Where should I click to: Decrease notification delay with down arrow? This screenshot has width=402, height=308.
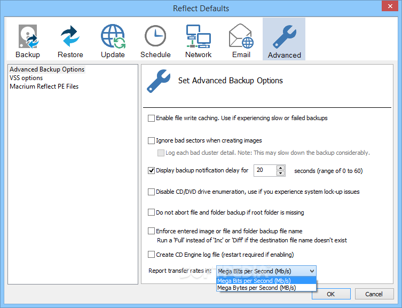click(281, 173)
